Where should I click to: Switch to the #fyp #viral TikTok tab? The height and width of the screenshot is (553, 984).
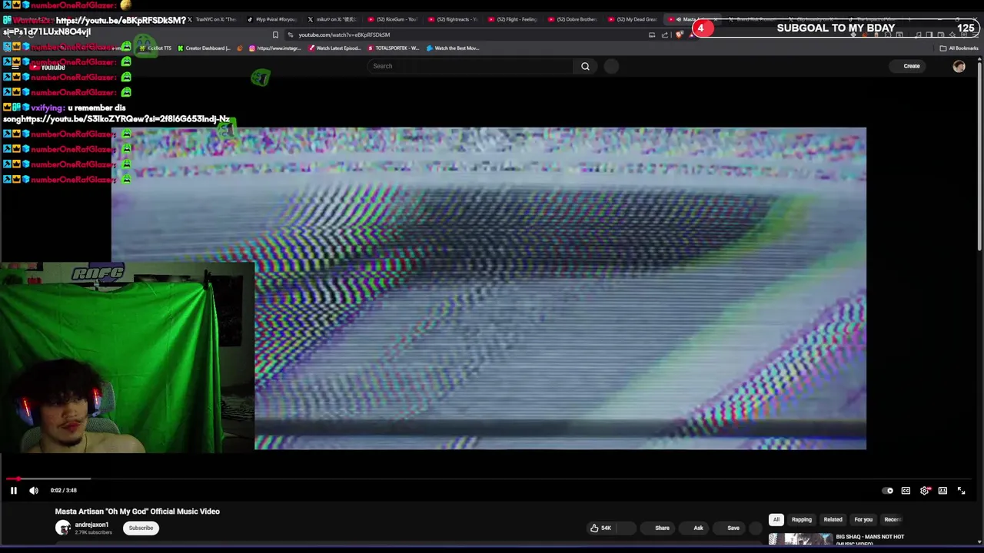click(273, 19)
